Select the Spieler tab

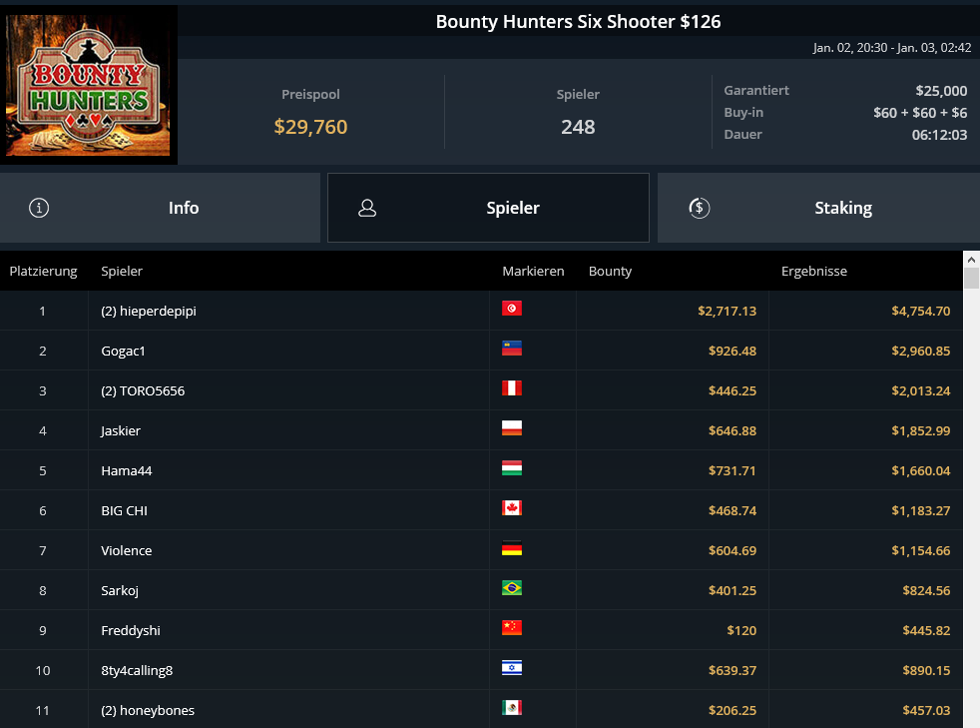488,208
